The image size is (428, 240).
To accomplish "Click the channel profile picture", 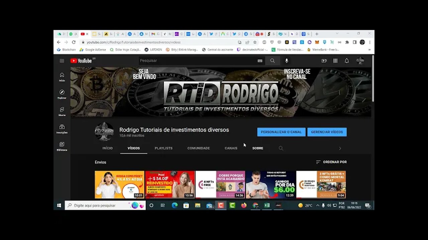I will pyautogui.click(x=104, y=132).
